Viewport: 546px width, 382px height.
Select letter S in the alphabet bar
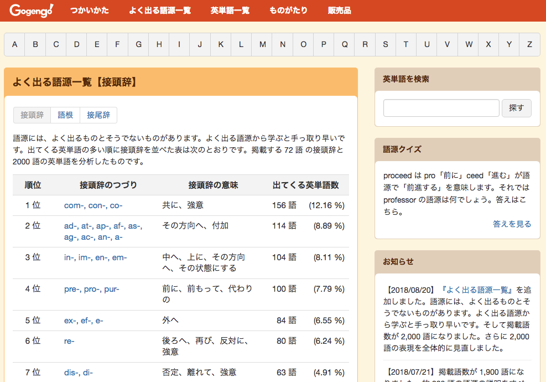point(386,45)
